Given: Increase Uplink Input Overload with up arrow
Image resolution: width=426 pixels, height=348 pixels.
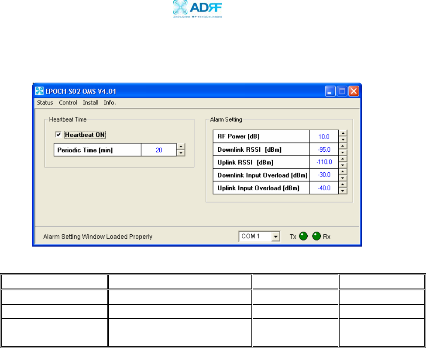Looking at the screenshot, I should pyautogui.click(x=343, y=184).
